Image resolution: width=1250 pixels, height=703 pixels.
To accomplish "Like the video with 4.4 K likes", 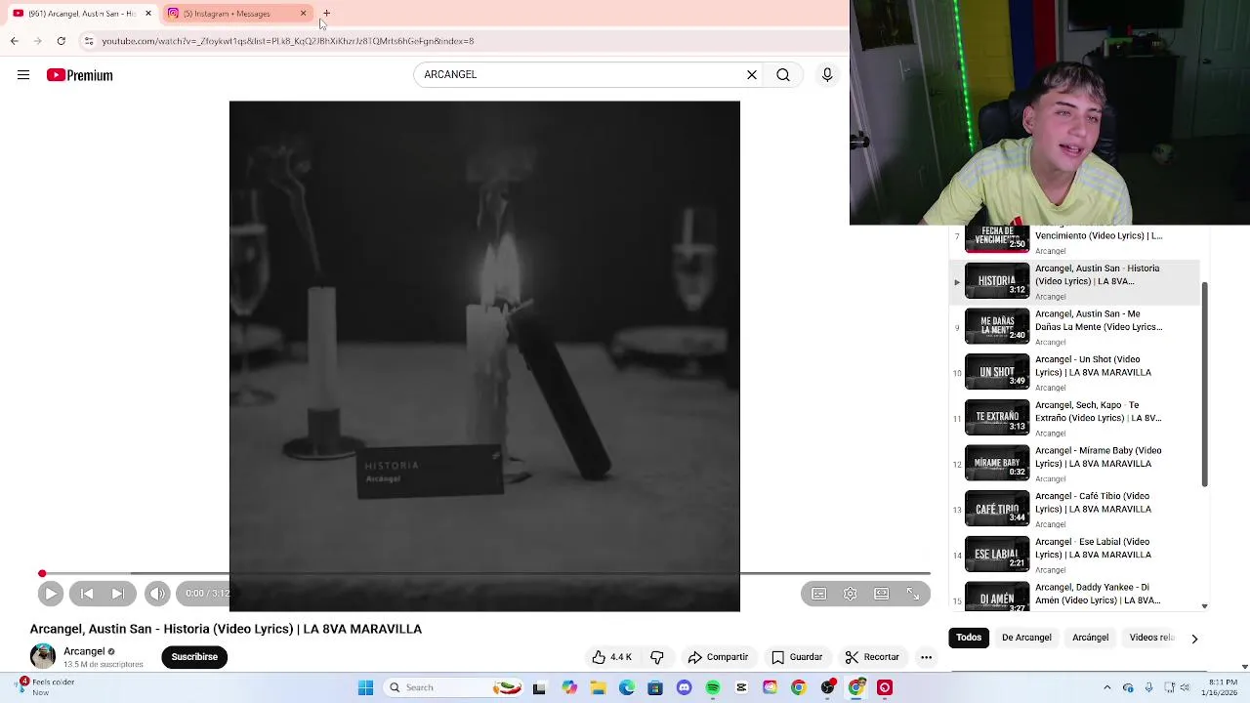I will tap(612, 657).
